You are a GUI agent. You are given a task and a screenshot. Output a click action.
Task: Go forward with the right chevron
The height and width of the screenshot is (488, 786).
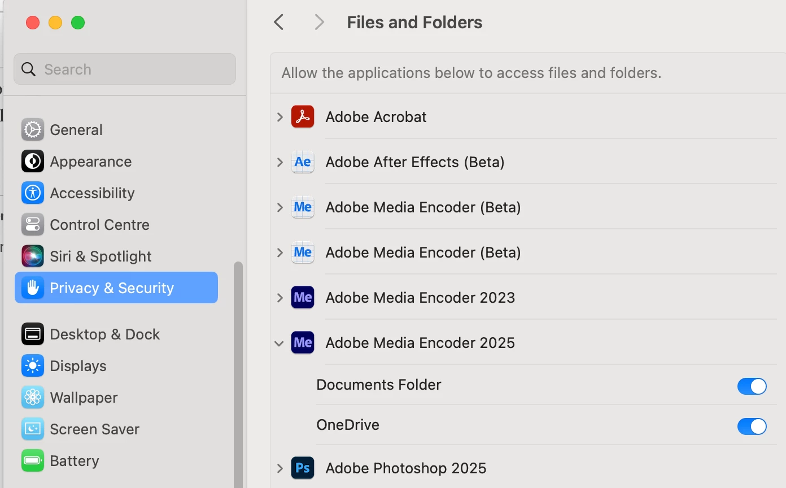pyautogui.click(x=319, y=23)
